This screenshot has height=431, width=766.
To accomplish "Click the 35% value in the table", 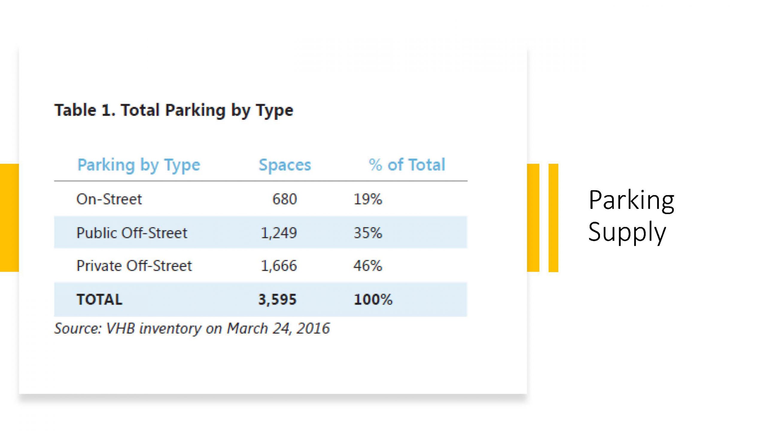I will (368, 233).
